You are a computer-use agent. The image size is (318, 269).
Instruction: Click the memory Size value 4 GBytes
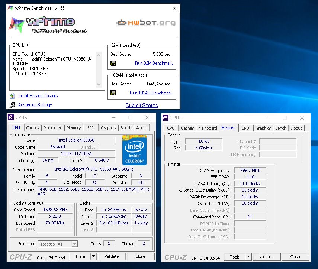[204, 148]
